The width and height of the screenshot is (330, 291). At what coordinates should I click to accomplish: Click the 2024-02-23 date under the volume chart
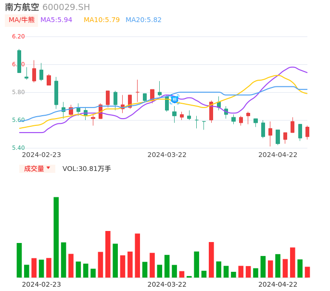click(x=41, y=284)
